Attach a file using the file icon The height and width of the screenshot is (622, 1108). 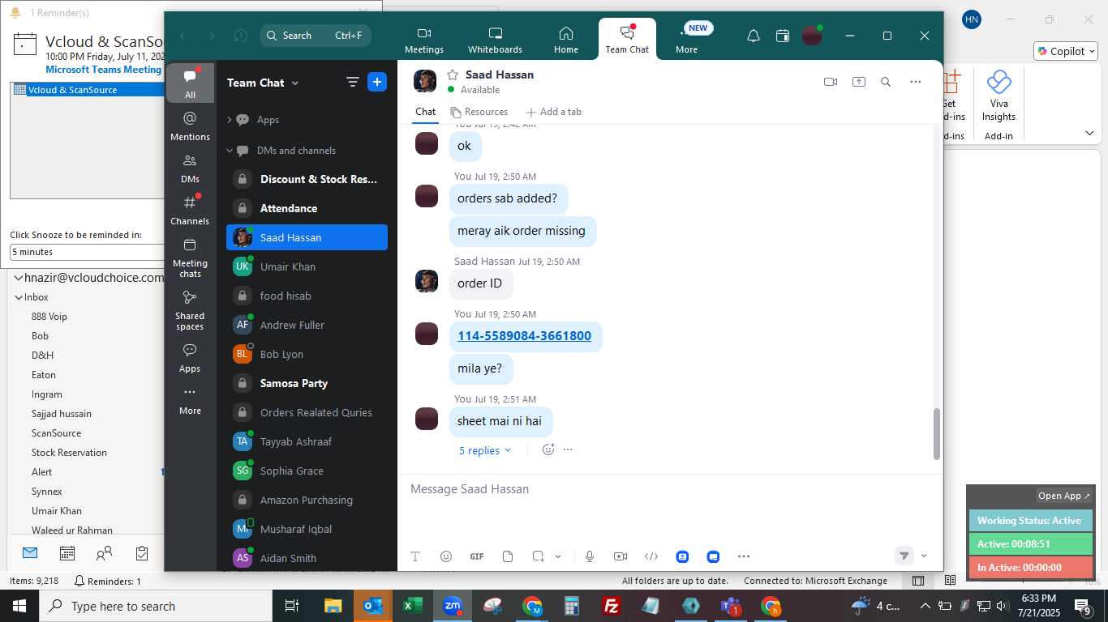click(x=508, y=556)
